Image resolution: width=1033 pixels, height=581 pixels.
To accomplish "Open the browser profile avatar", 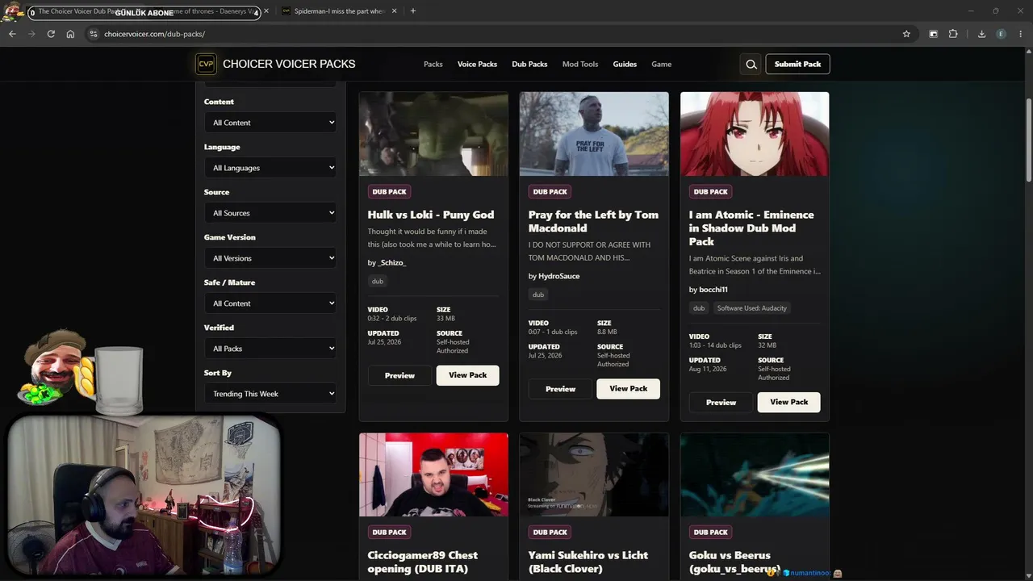I will (x=1002, y=34).
